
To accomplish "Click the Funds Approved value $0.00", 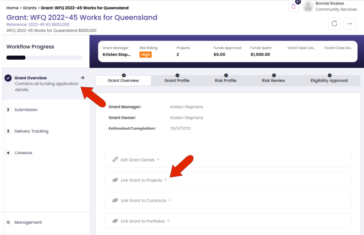I will (x=219, y=55).
